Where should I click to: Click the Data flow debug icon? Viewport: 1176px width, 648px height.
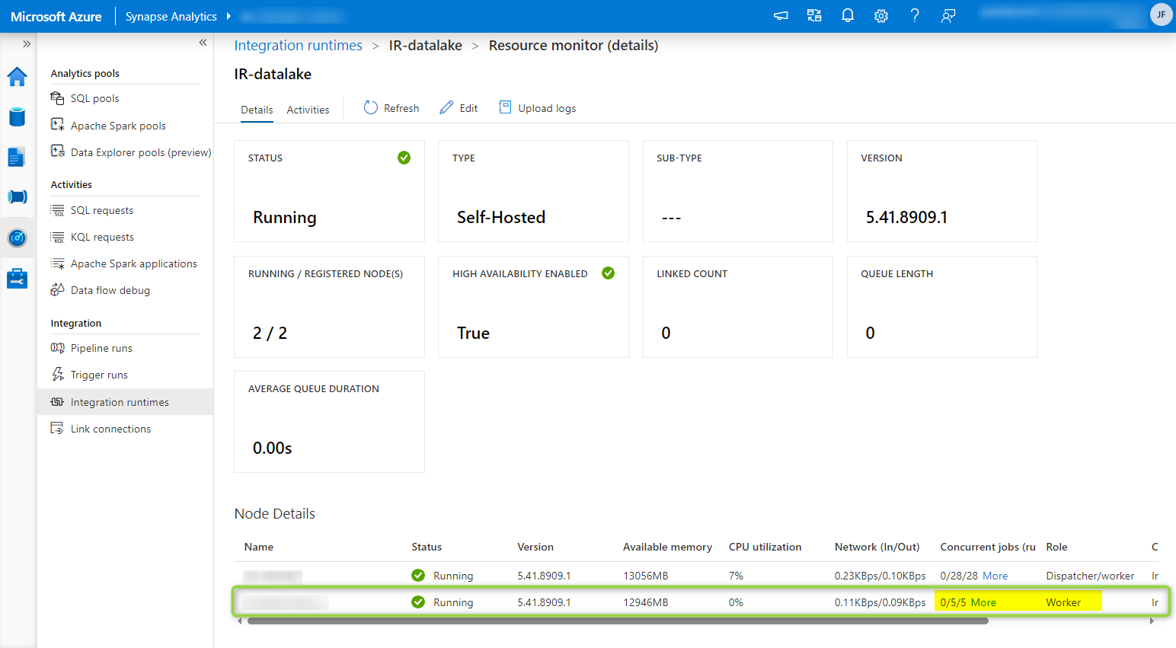pos(57,289)
